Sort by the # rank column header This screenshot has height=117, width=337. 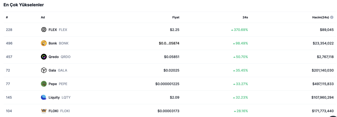click(7, 17)
